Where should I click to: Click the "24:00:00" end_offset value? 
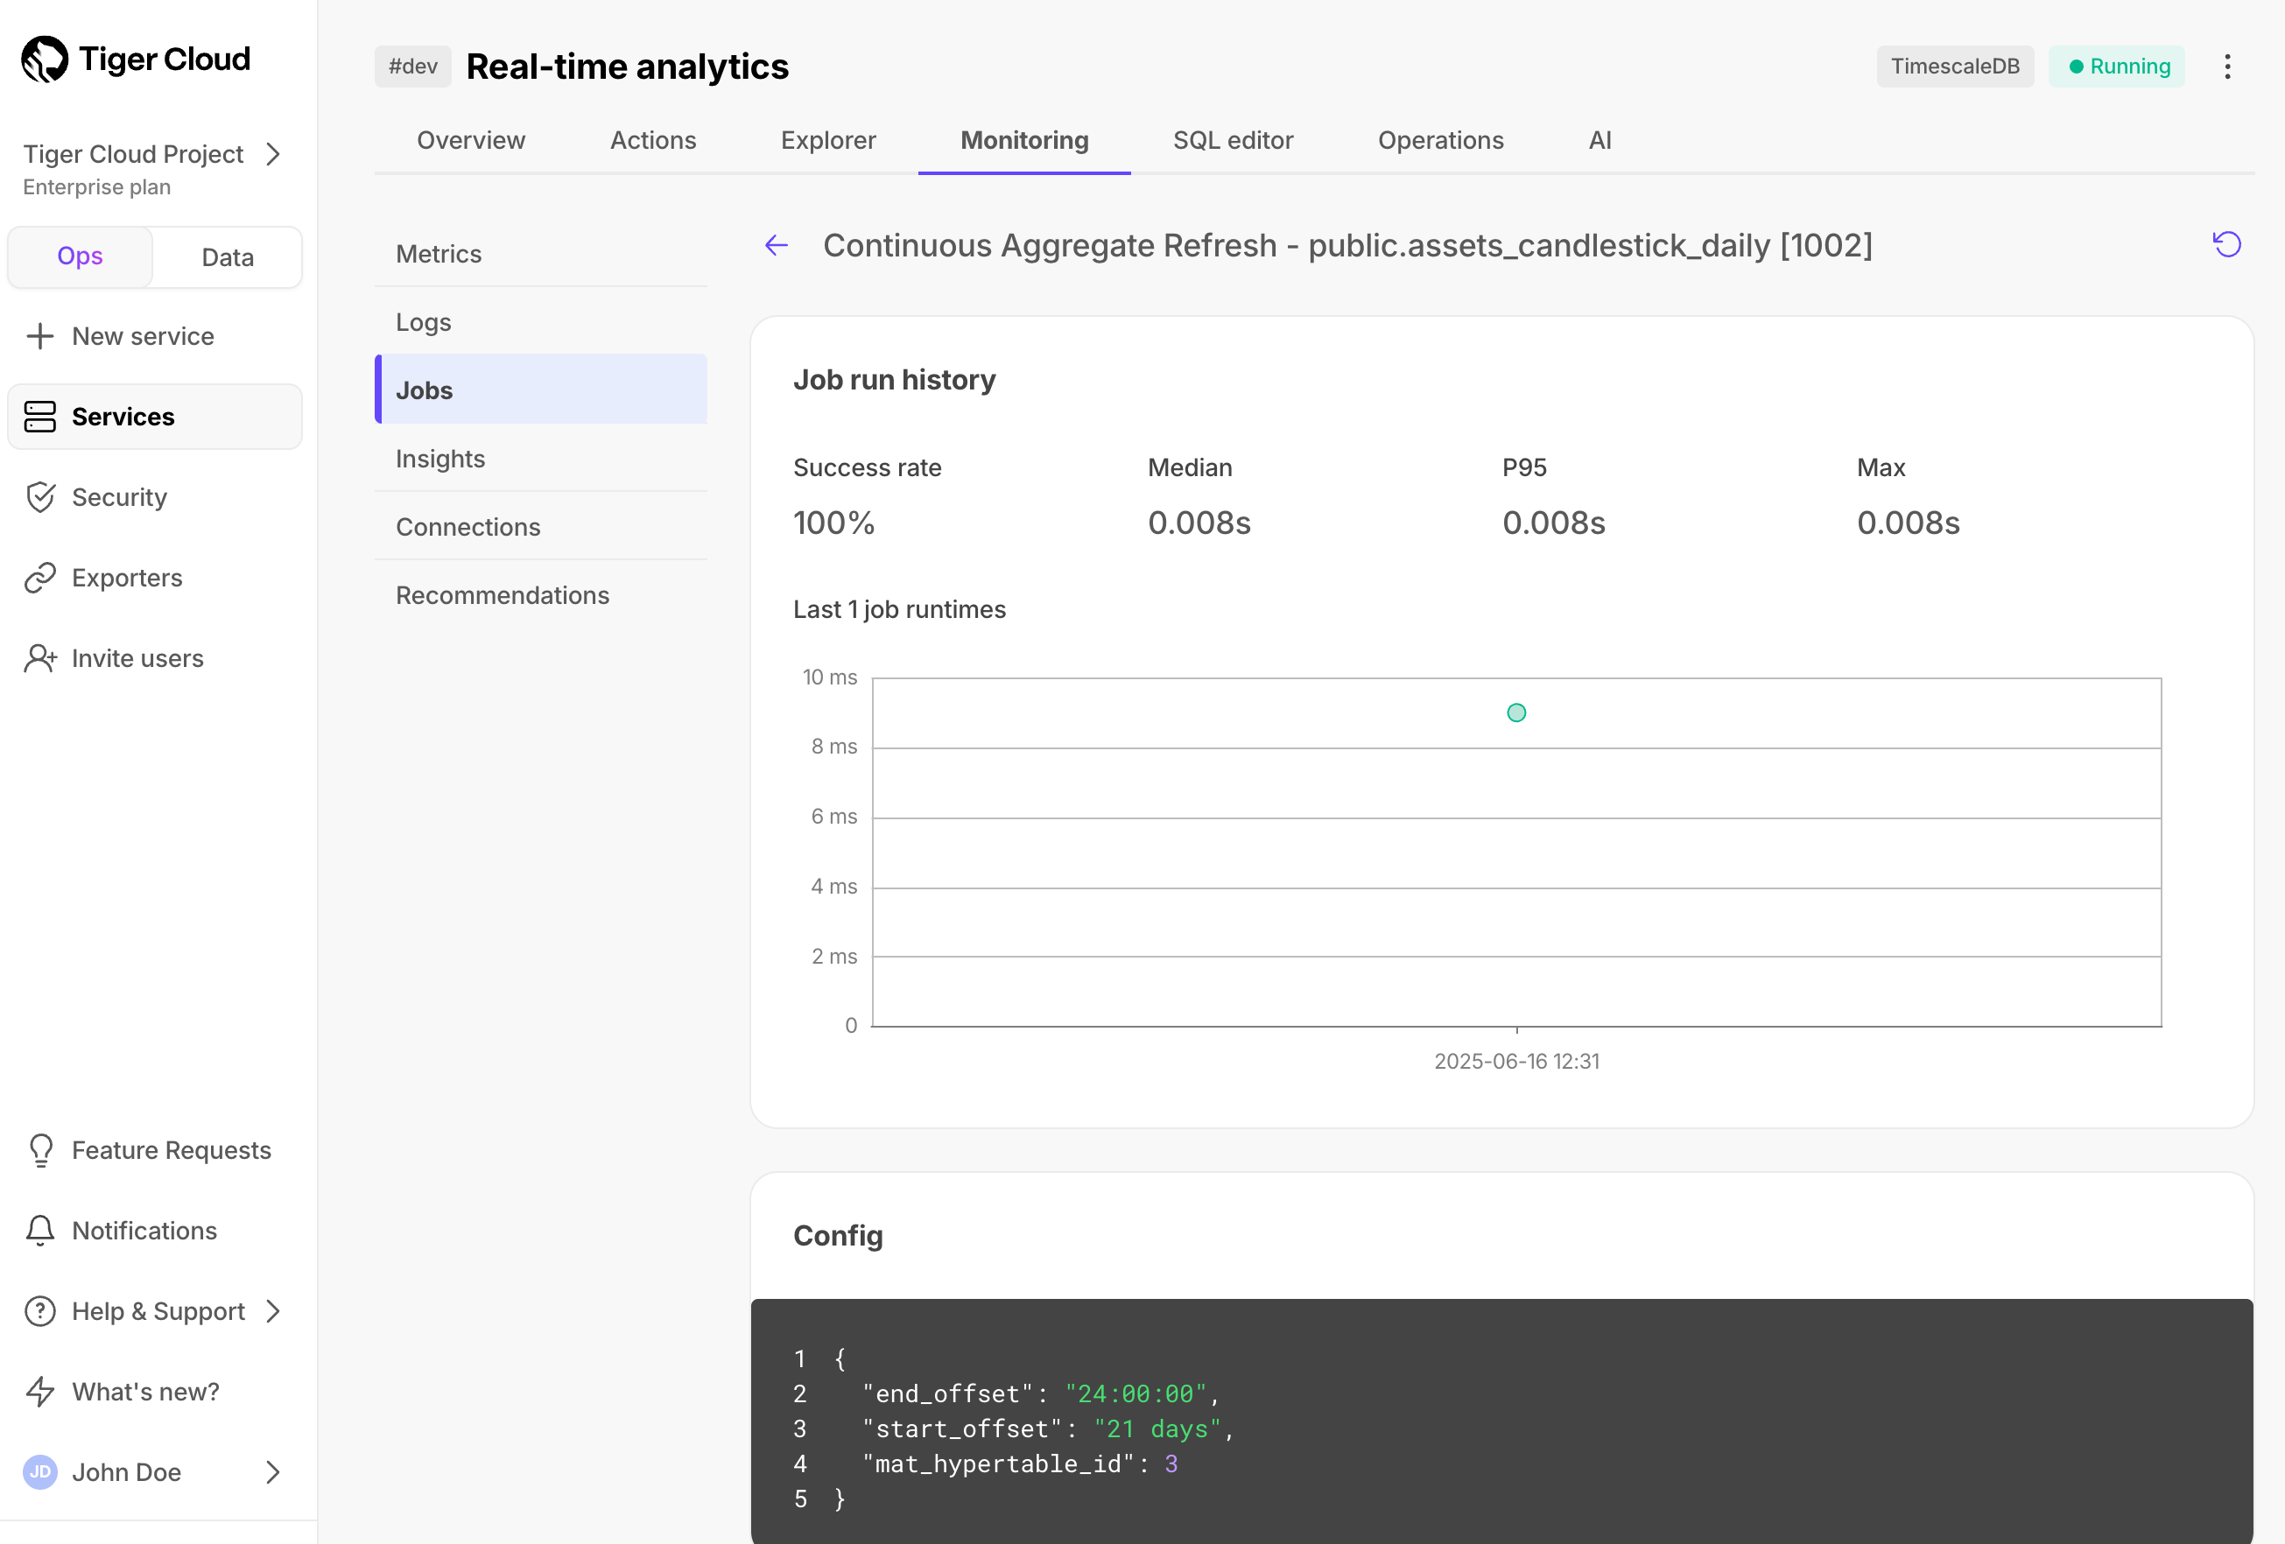(x=1135, y=1393)
